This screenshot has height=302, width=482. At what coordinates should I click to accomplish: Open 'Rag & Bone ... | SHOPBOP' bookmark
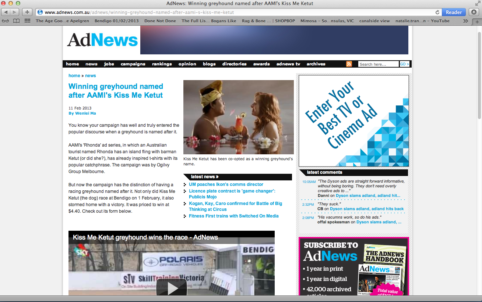tap(268, 21)
